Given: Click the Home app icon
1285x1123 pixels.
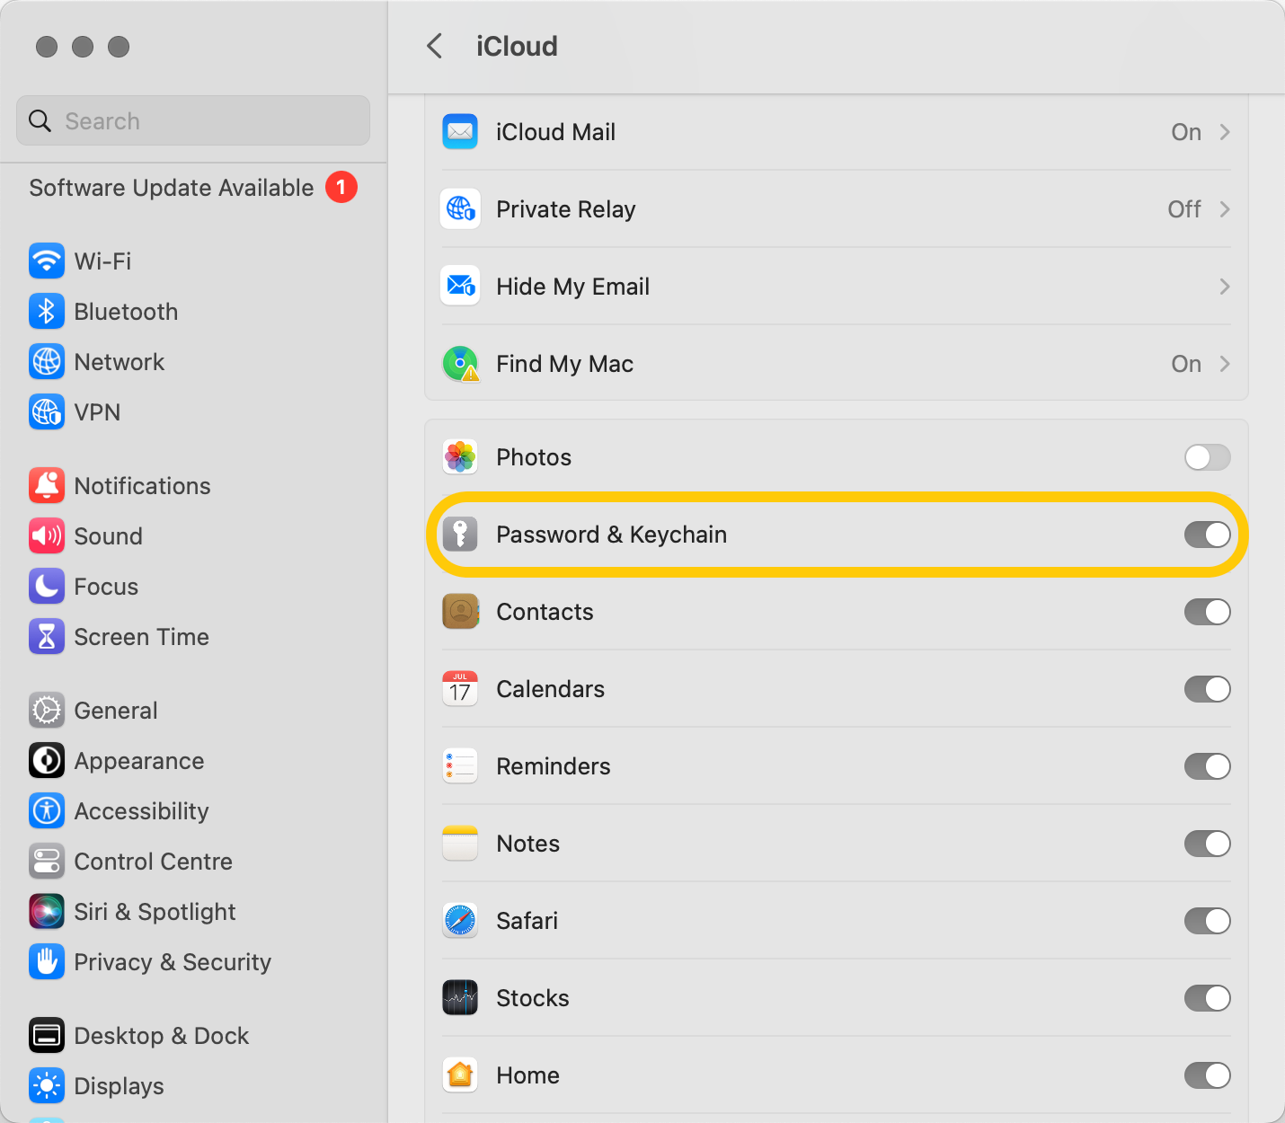Looking at the screenshot, I should pos(460,1075).
